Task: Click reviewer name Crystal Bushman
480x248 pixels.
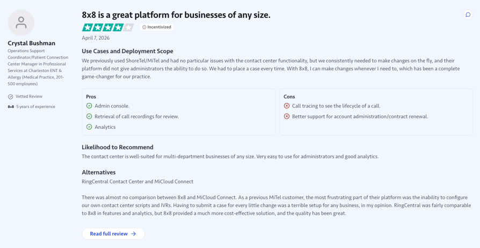Action: [32, 43]
